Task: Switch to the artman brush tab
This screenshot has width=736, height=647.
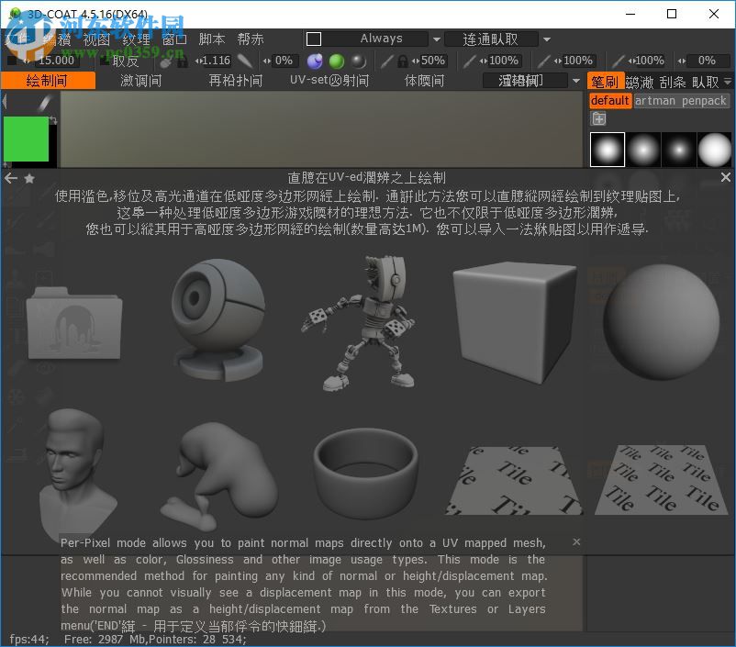Action: (x=655, y=100)
